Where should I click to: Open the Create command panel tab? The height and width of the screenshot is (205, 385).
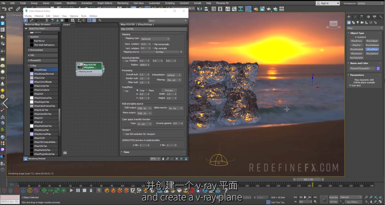pyautogui.click(x=349, y=17)
